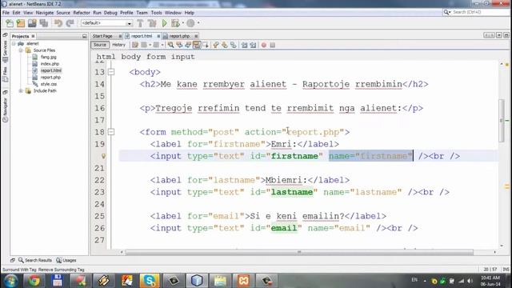Click Shift Line Left editor icon
Viewport: 512px width, 288px height.
point(244,45)
